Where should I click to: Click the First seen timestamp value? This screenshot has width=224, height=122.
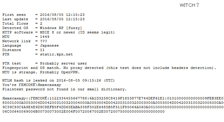pyautogui.click(x=62, y=15)
